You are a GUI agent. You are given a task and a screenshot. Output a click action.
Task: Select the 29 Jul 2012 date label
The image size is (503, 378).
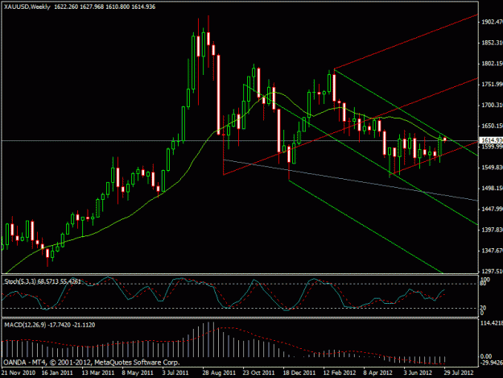(459, 373)
